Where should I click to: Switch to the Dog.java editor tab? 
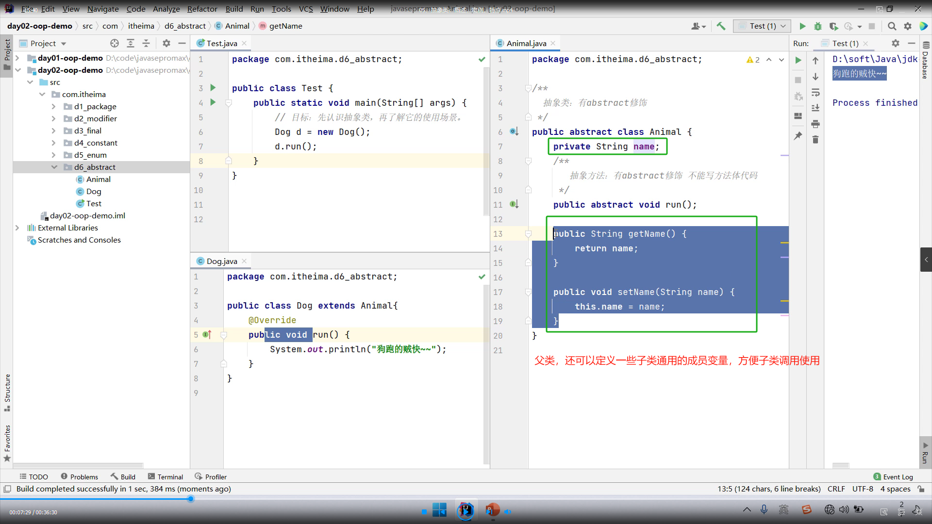pyautogui.click(x=221, y=261)
